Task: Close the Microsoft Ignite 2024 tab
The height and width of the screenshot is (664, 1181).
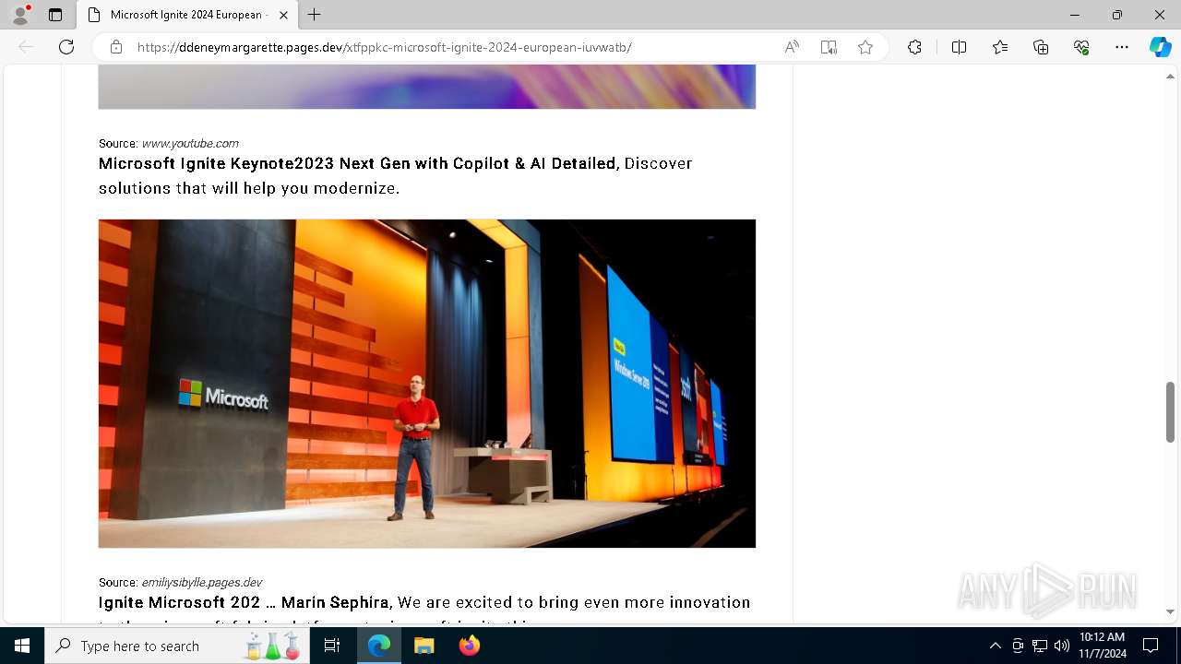Action: pyautogui.click(x=283, y=15)
